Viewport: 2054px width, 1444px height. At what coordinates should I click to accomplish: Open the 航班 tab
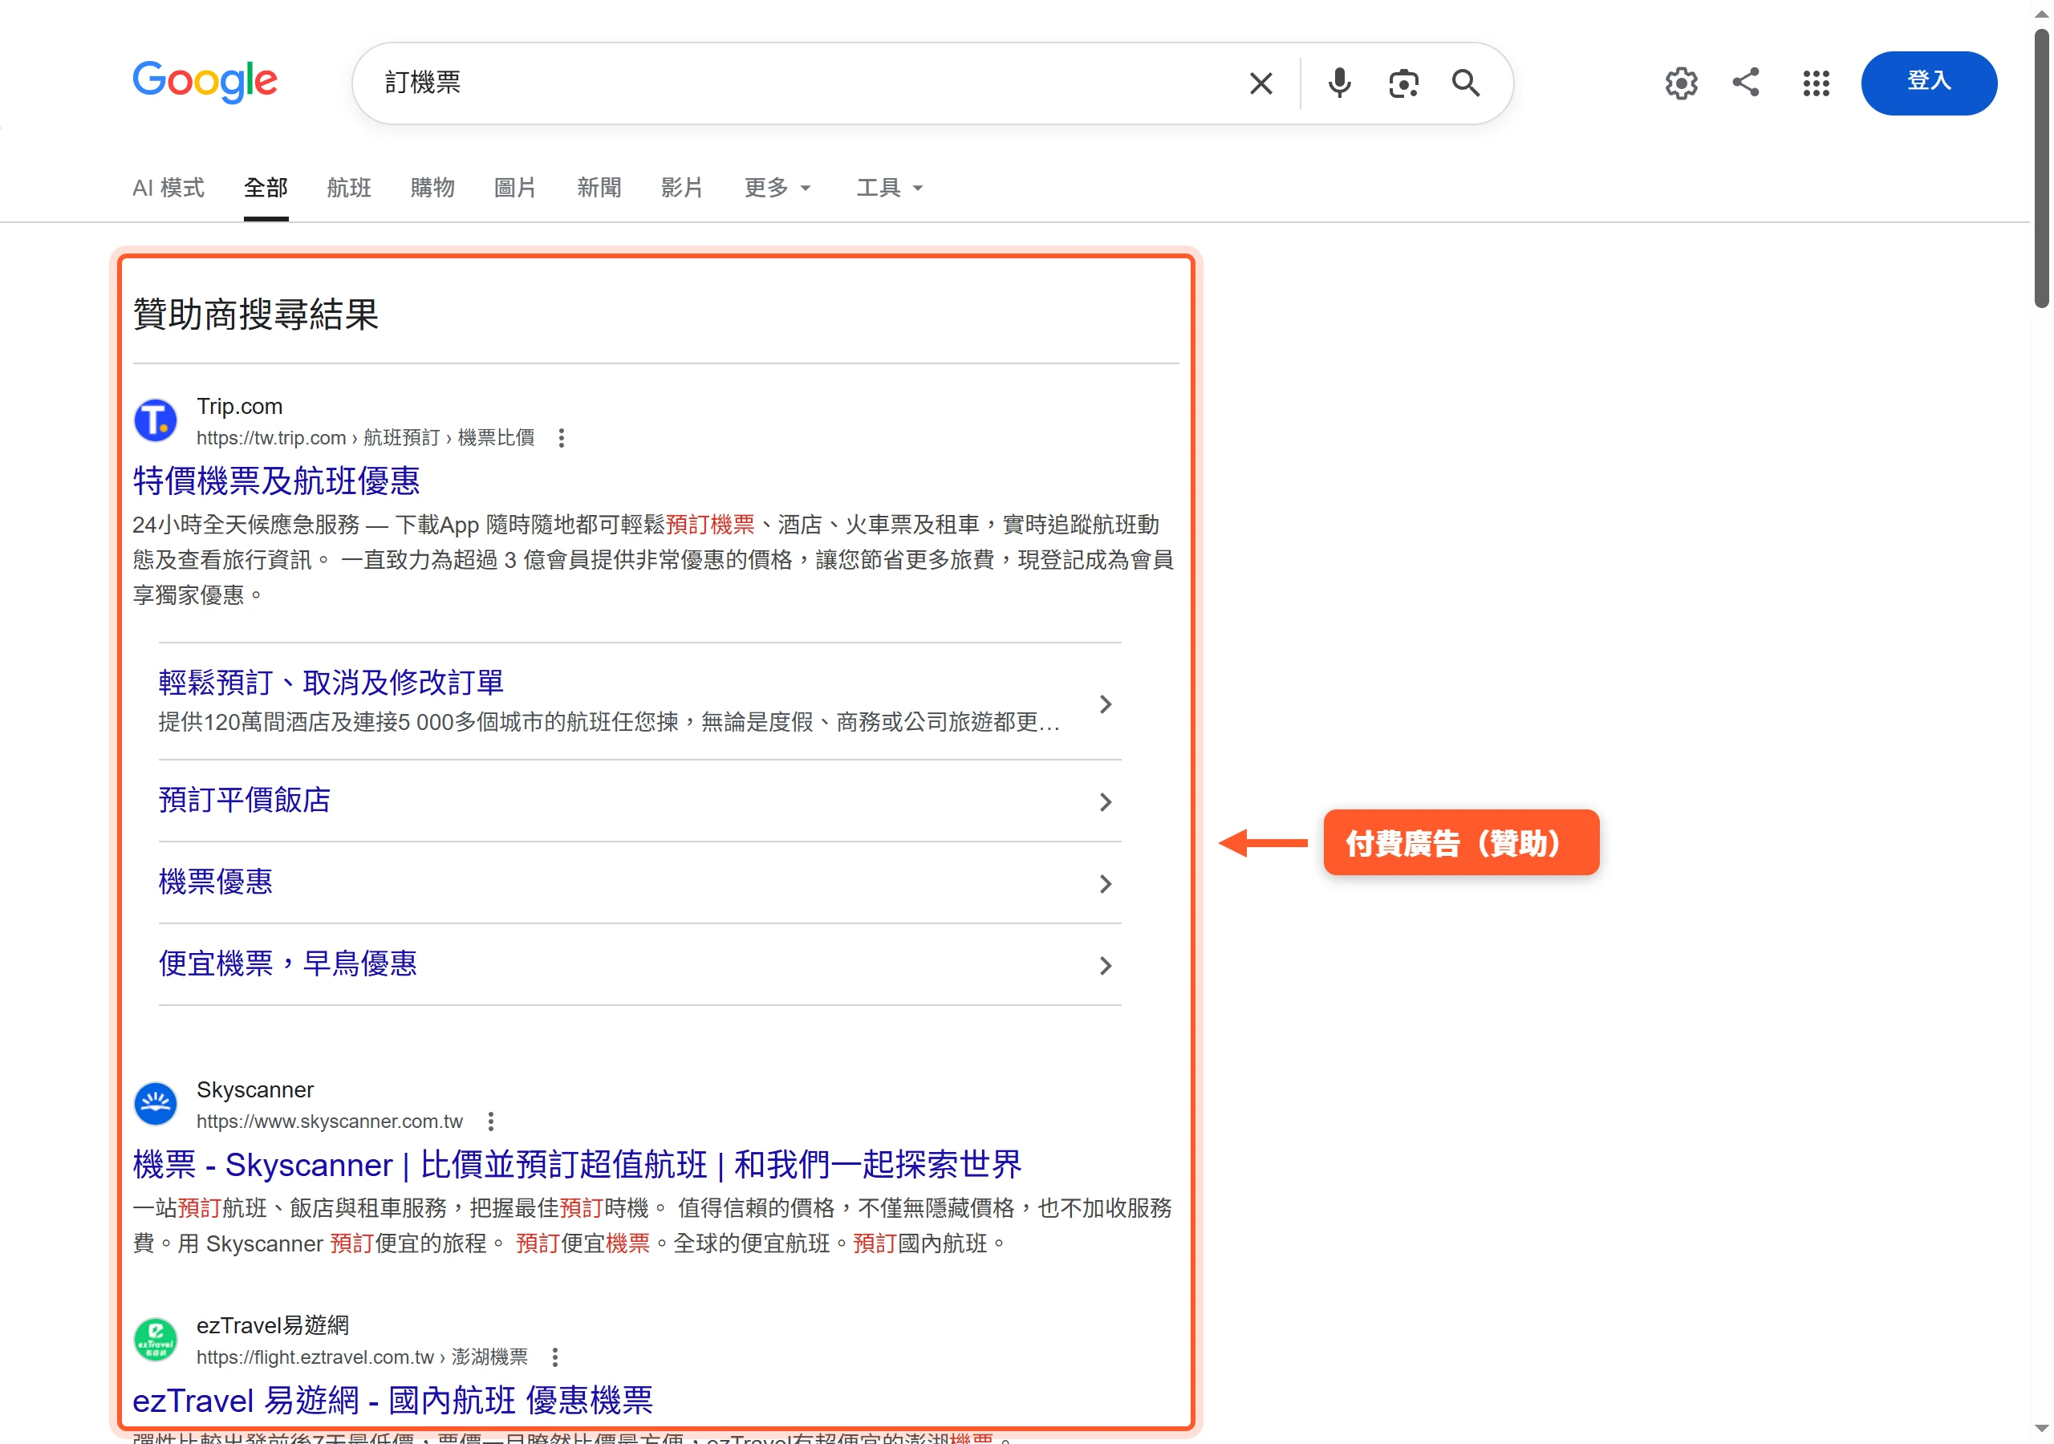(x=349, y=187)
